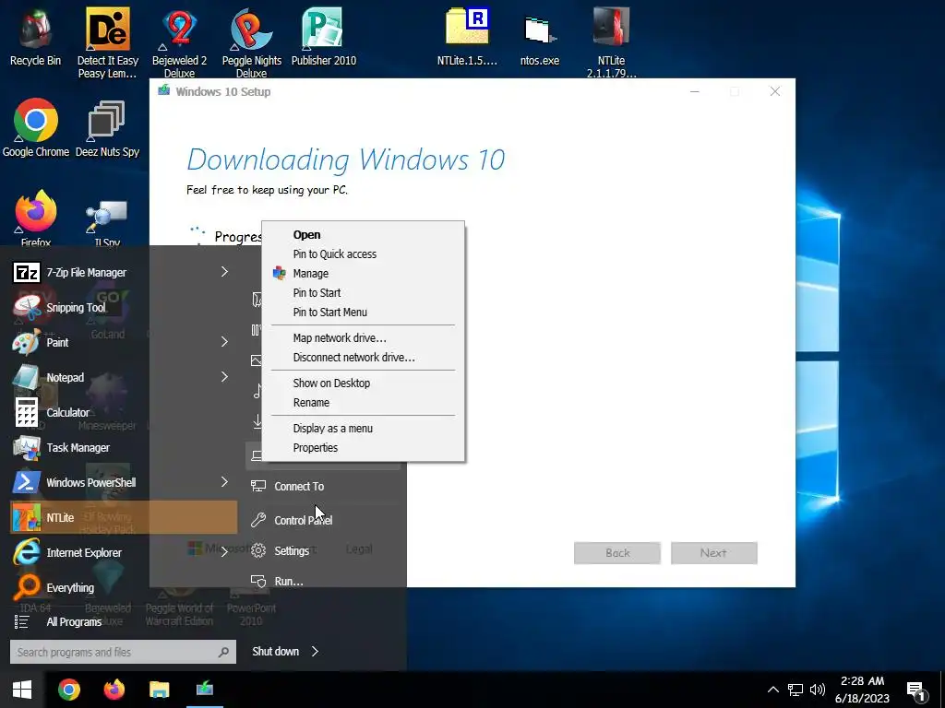Click Firefox icon in taskbar
Image resolution: width=945 pixels, height=708 pixels.
click(x=114, y=690)
